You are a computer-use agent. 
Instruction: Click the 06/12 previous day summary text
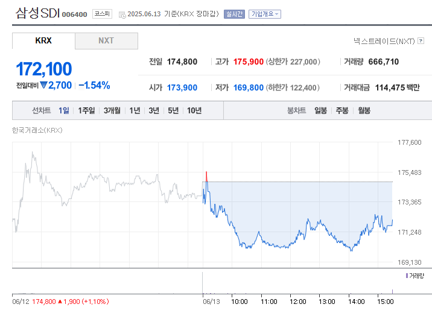coord(60,302)
